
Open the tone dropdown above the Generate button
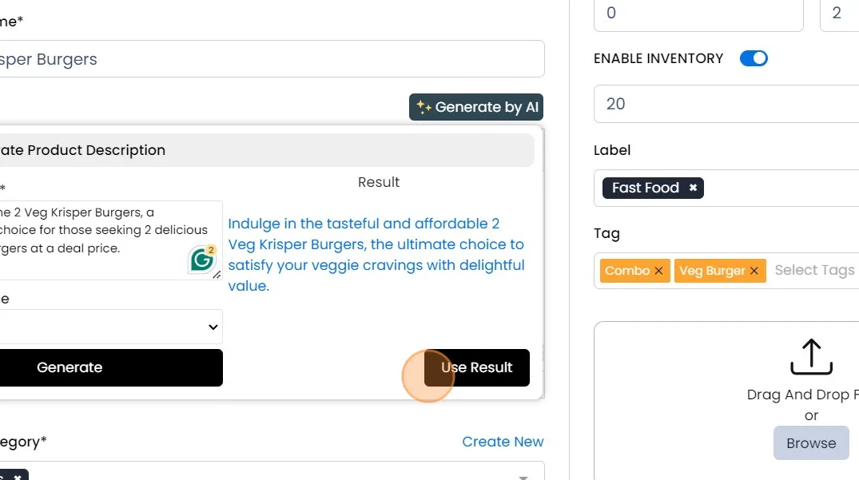coord(110,327)
